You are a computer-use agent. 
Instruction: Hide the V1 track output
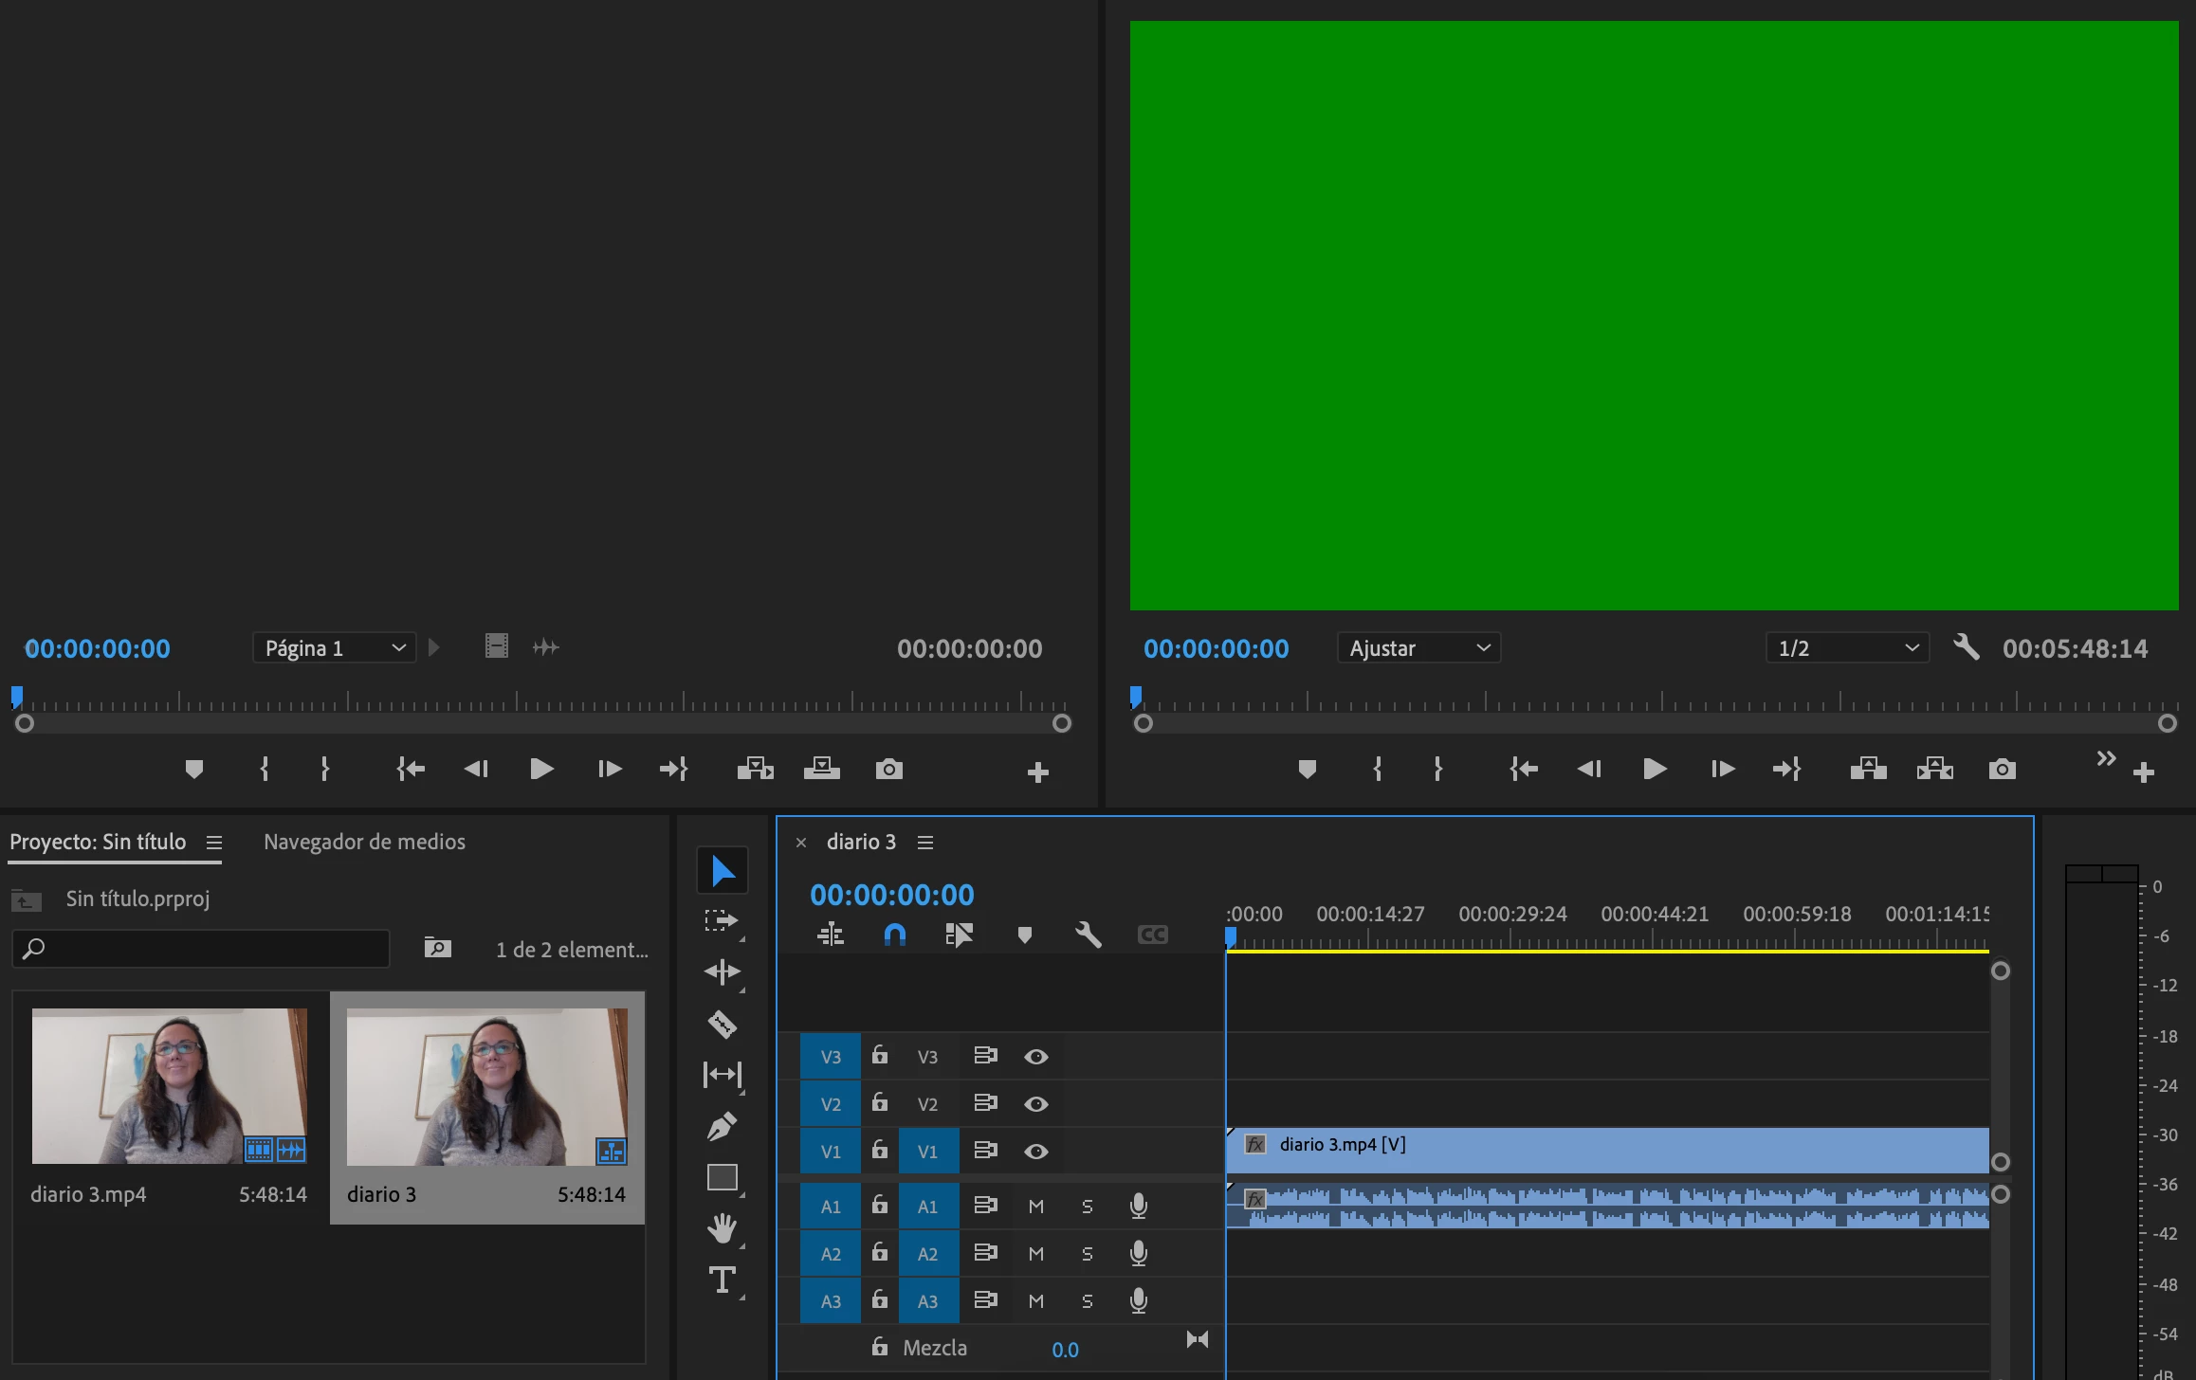(1035, 1151)
